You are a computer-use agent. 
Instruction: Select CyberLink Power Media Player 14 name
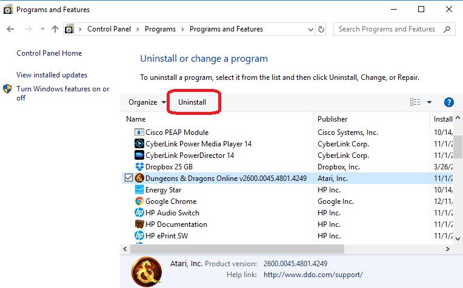tap(198, 144)
